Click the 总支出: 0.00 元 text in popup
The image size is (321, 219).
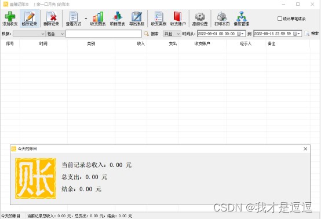[x=85, y=177]
